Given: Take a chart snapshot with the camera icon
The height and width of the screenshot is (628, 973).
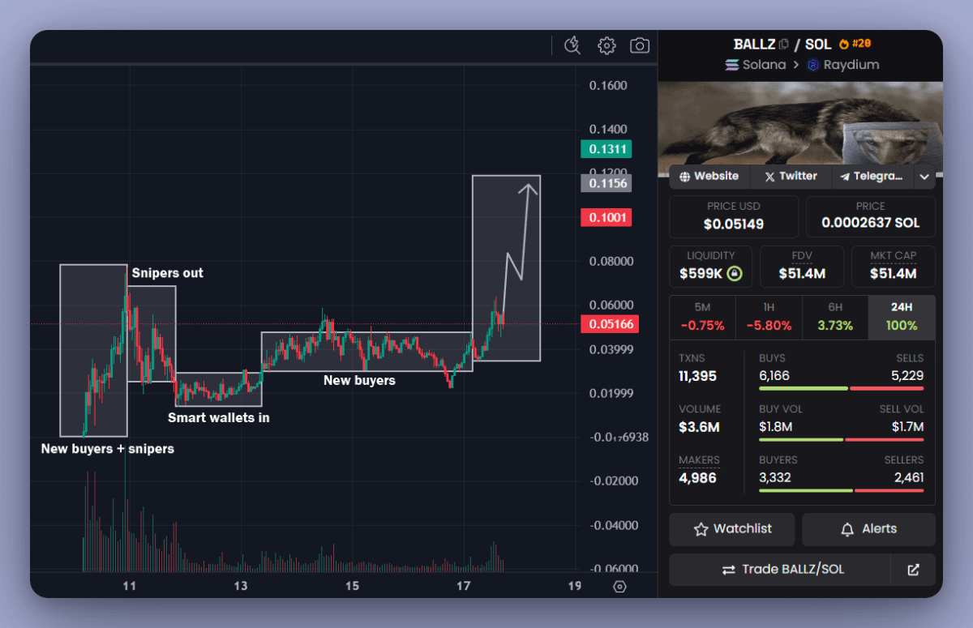Looking at the screenshot, I should (x=640, y=45).
